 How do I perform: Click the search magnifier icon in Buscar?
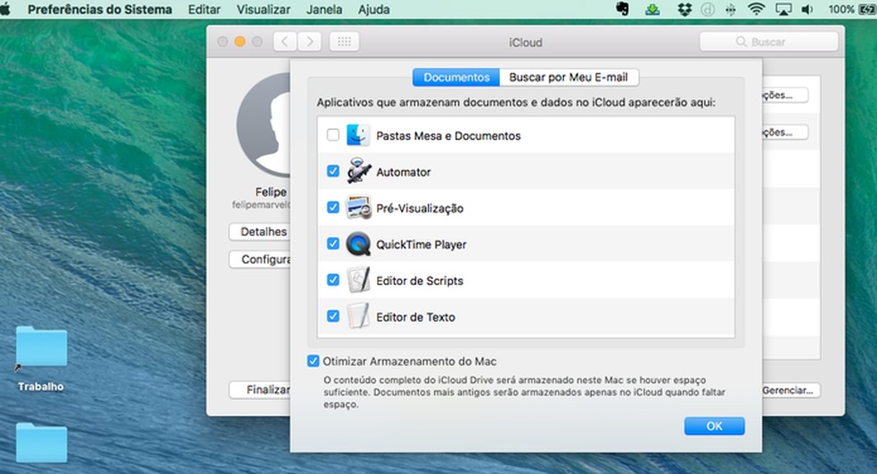[742, 42]
